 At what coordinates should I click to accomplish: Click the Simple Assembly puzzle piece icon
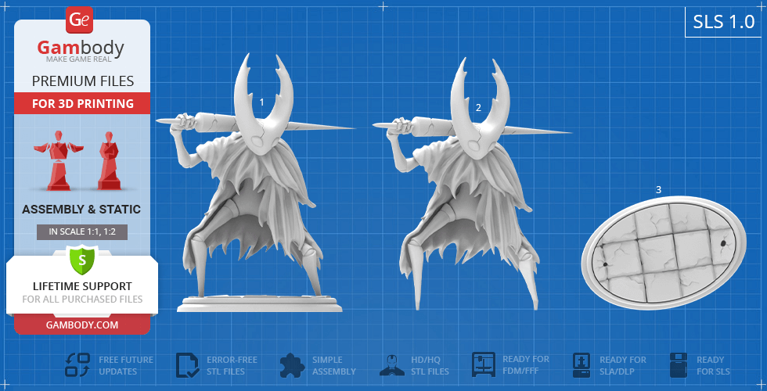[292, 365]
